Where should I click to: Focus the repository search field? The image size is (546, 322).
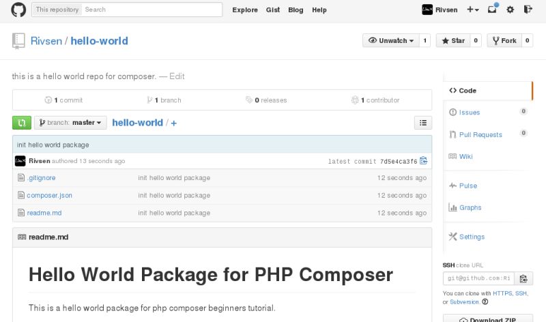pyautogui.click(x=152, y=10)
